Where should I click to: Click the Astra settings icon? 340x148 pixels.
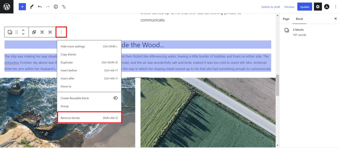coord(327,7)
